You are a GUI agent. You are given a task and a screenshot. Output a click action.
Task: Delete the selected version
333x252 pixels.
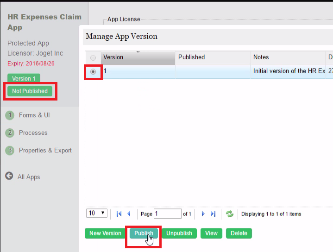tap(239, 233)
